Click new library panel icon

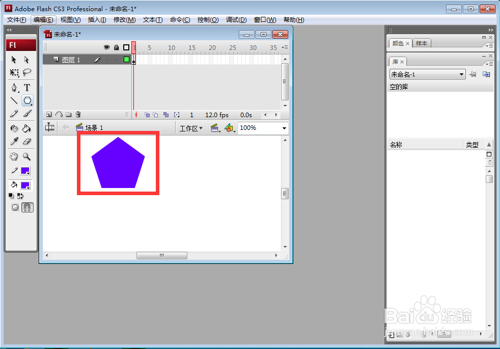(x=486, y=74)
